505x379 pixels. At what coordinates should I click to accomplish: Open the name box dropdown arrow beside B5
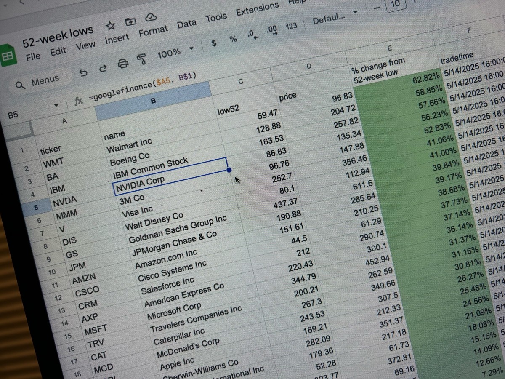pyautogui.click(x=56, y=105)
